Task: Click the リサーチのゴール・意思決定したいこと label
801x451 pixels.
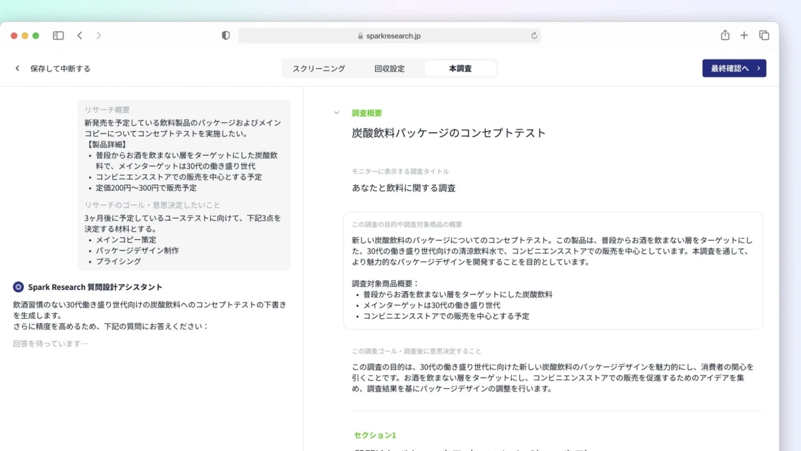Action: (152, 204)
